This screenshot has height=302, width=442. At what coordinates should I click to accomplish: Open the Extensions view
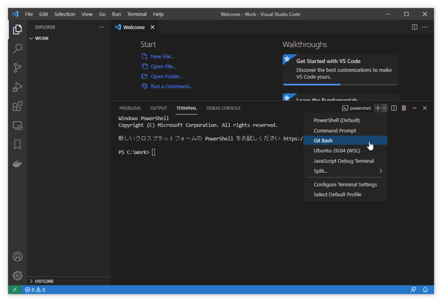coord(17,106)
